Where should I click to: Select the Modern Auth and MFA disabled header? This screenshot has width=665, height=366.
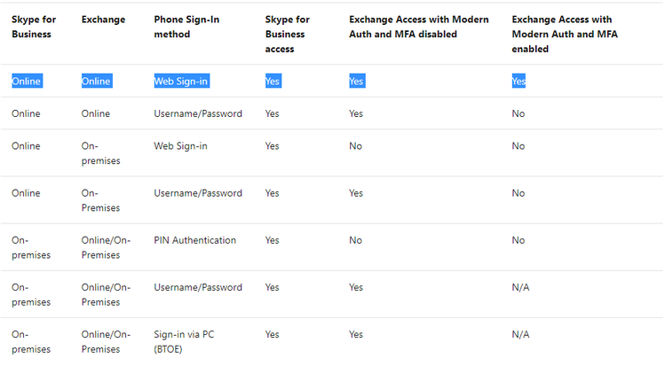click(x=418, y=27)
